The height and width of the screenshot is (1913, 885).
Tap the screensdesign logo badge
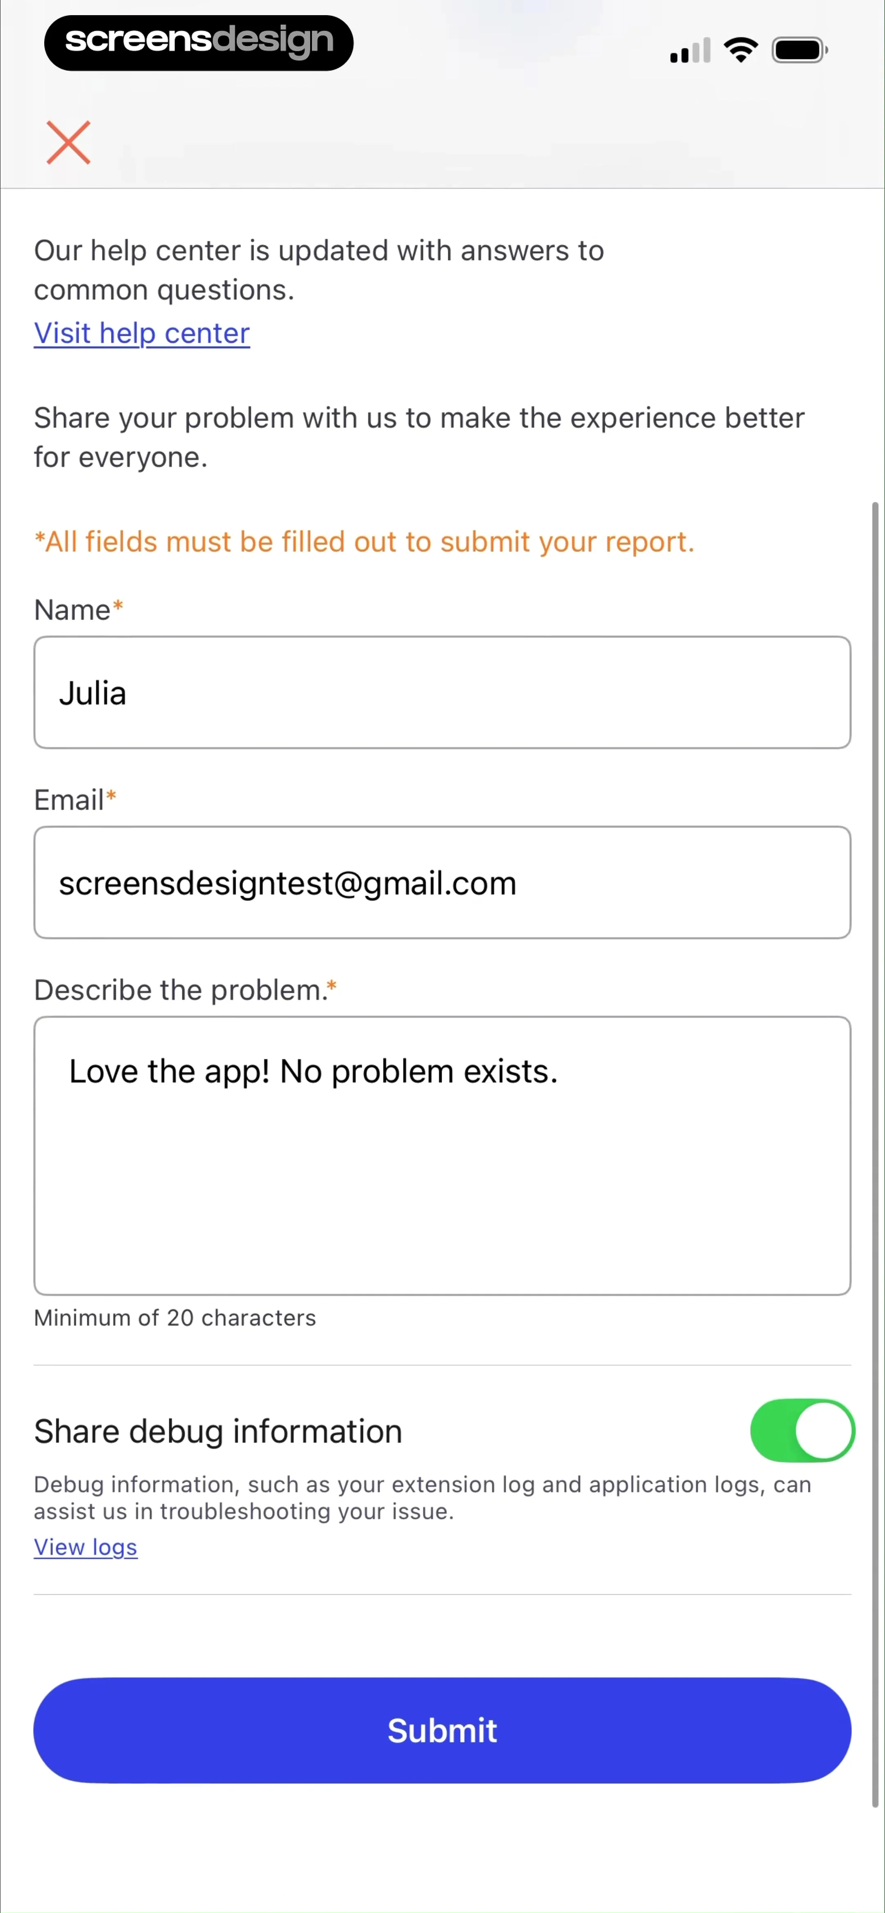[x=198, y=42]
